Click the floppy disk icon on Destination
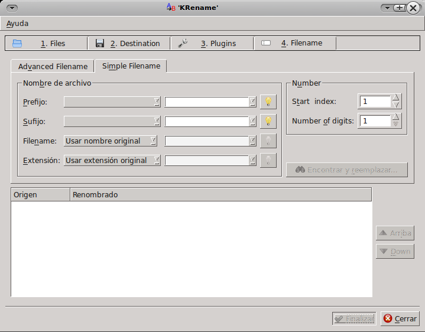 pyautogui.click(x=100, y=43)
